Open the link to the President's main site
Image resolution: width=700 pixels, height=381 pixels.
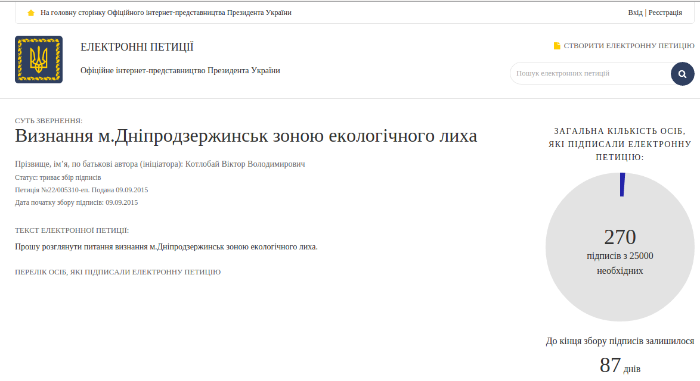tap(166, 13)
